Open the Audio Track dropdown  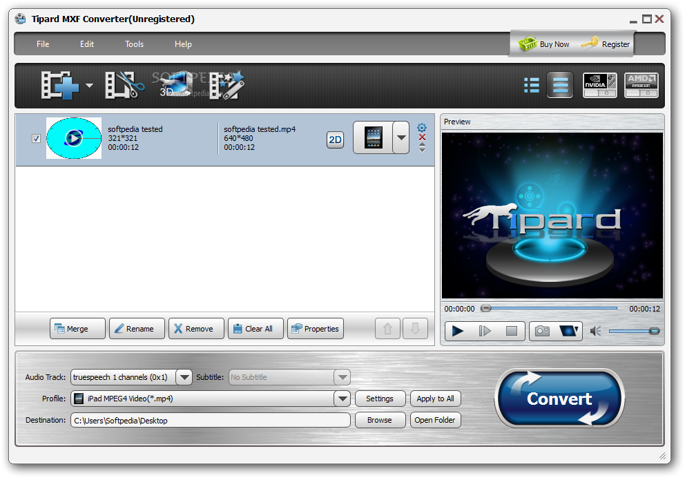[x=184, y=377]
